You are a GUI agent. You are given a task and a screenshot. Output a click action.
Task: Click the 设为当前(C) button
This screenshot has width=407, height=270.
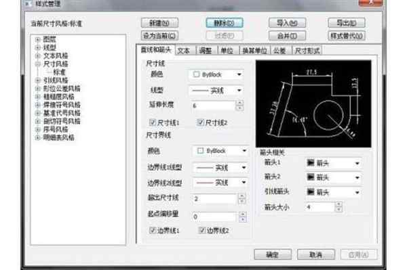coord(159,35)
